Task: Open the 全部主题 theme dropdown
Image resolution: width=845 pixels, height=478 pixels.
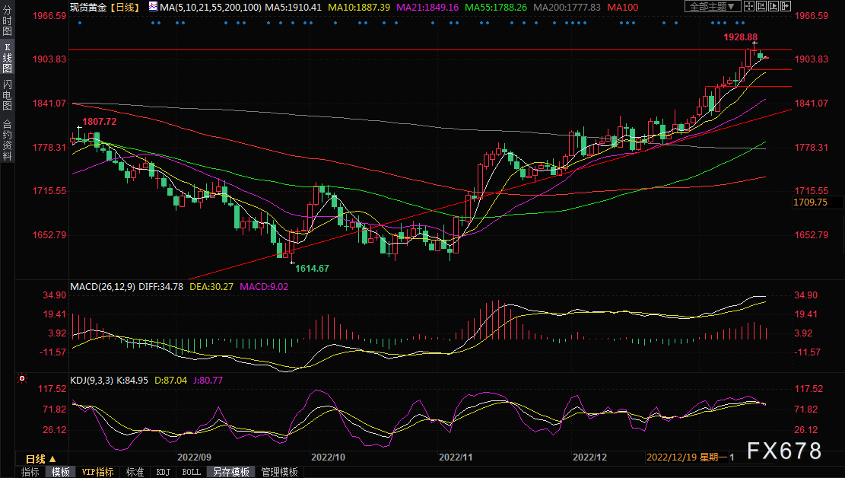Action: coord(712,7)
